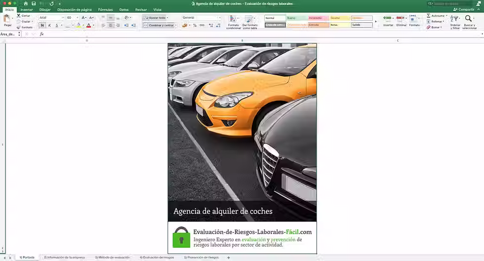This screenshot has width=484, height=261.
Task: Apply the yellow fill color bucket
Action: click(x=79, y=25)
